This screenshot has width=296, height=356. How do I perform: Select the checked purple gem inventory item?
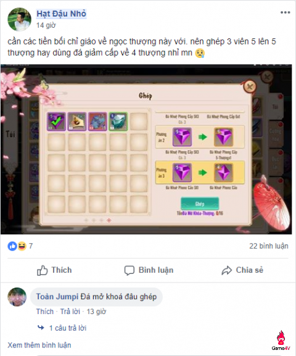56,122
